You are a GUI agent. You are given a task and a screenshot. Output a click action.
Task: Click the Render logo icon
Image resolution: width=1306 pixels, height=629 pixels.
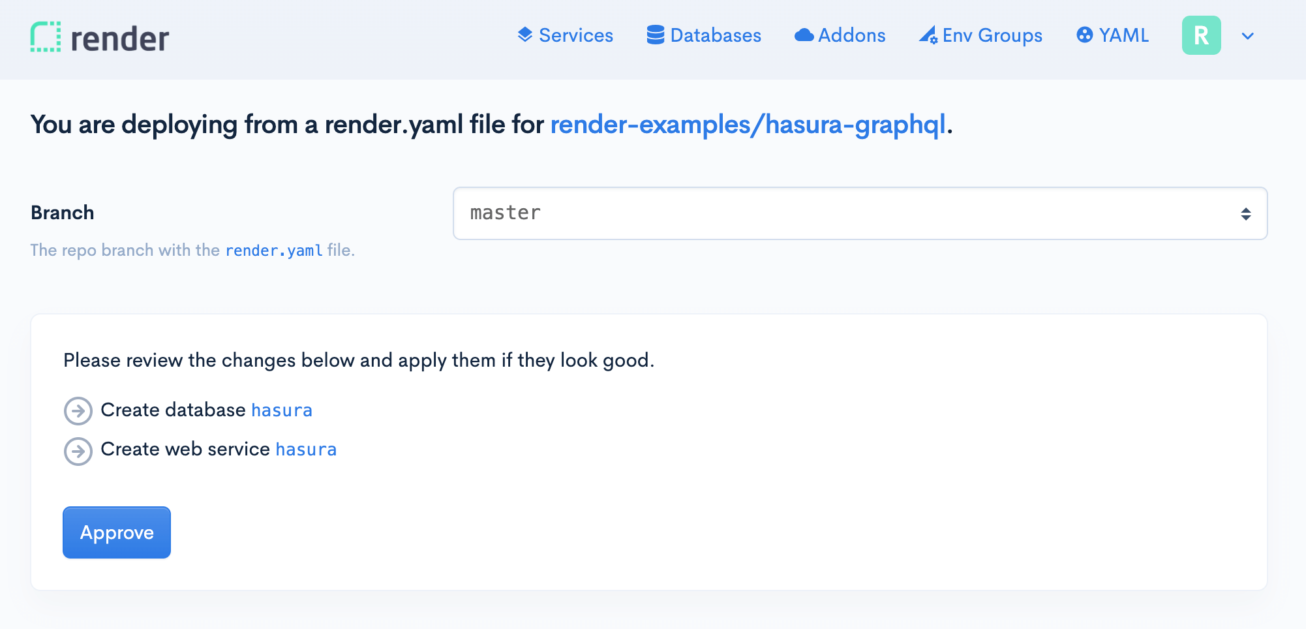click(x=46, y=37)
